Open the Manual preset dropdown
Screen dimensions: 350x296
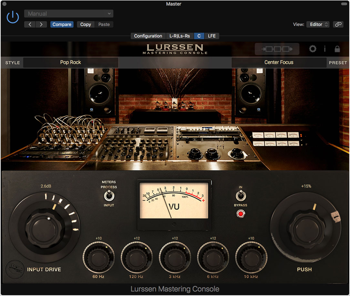[68, 14]
